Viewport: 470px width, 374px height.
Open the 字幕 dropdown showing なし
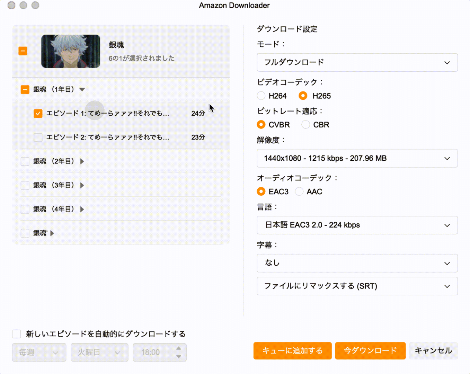coord(357,263)
